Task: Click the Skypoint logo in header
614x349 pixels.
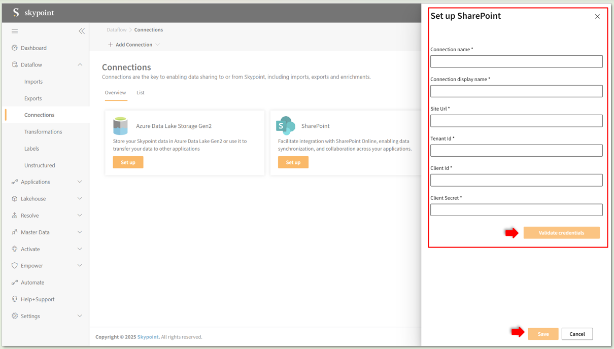Action: 33,13
